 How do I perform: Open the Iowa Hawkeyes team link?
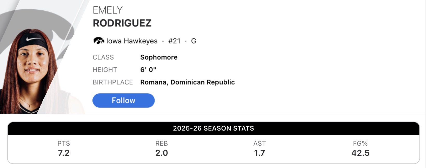coord(132,41)
